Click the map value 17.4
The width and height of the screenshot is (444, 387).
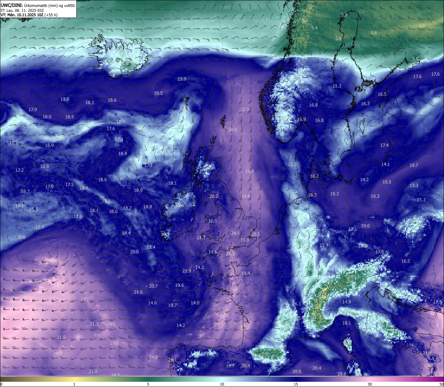point(384,145)
